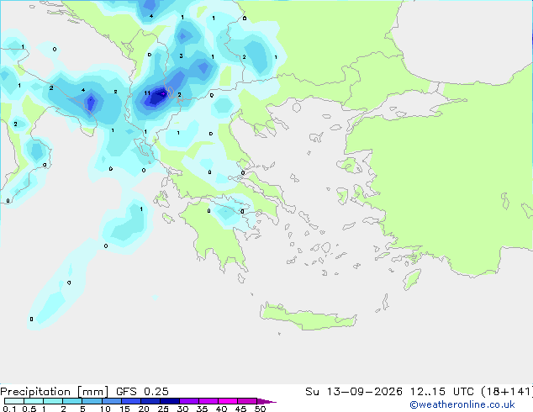Image resolution: width=533 pixels, height=412 pixels.
Task: Click the 3 mm value label on map
Action: [182, 55]
